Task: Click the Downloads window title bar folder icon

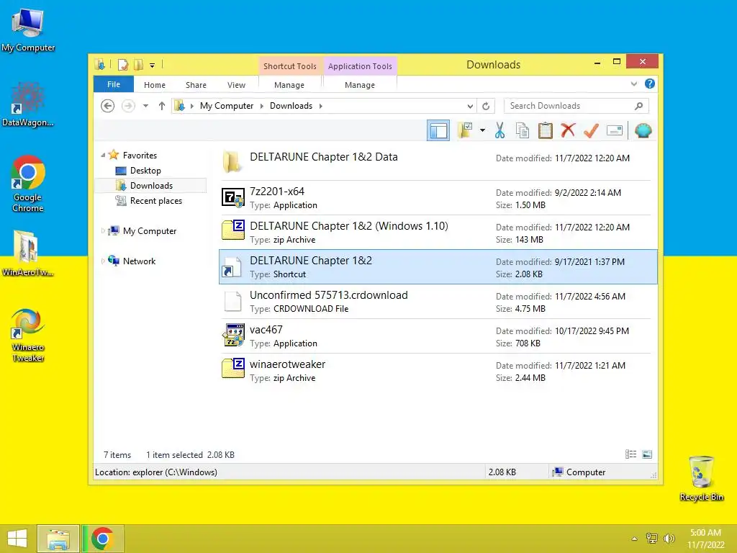Action: [x=99, y=64]
